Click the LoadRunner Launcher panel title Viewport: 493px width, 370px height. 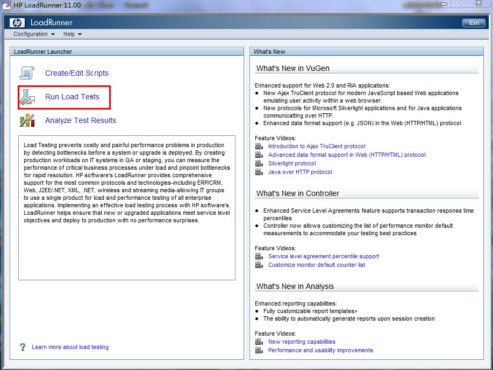[43, 52]
